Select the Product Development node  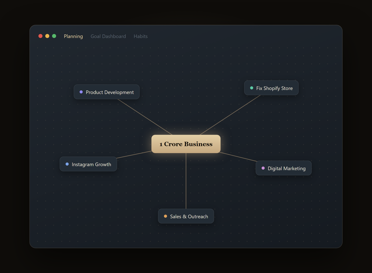107,92
